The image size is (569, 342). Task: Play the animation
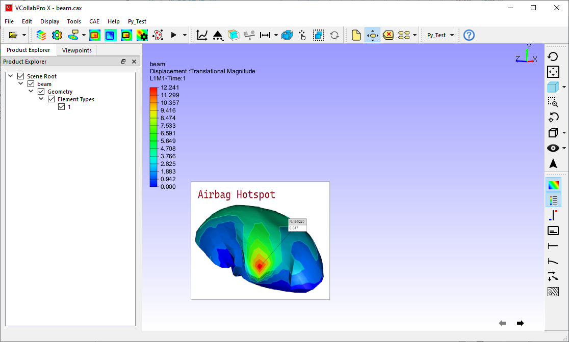click(x=173, y=35)
